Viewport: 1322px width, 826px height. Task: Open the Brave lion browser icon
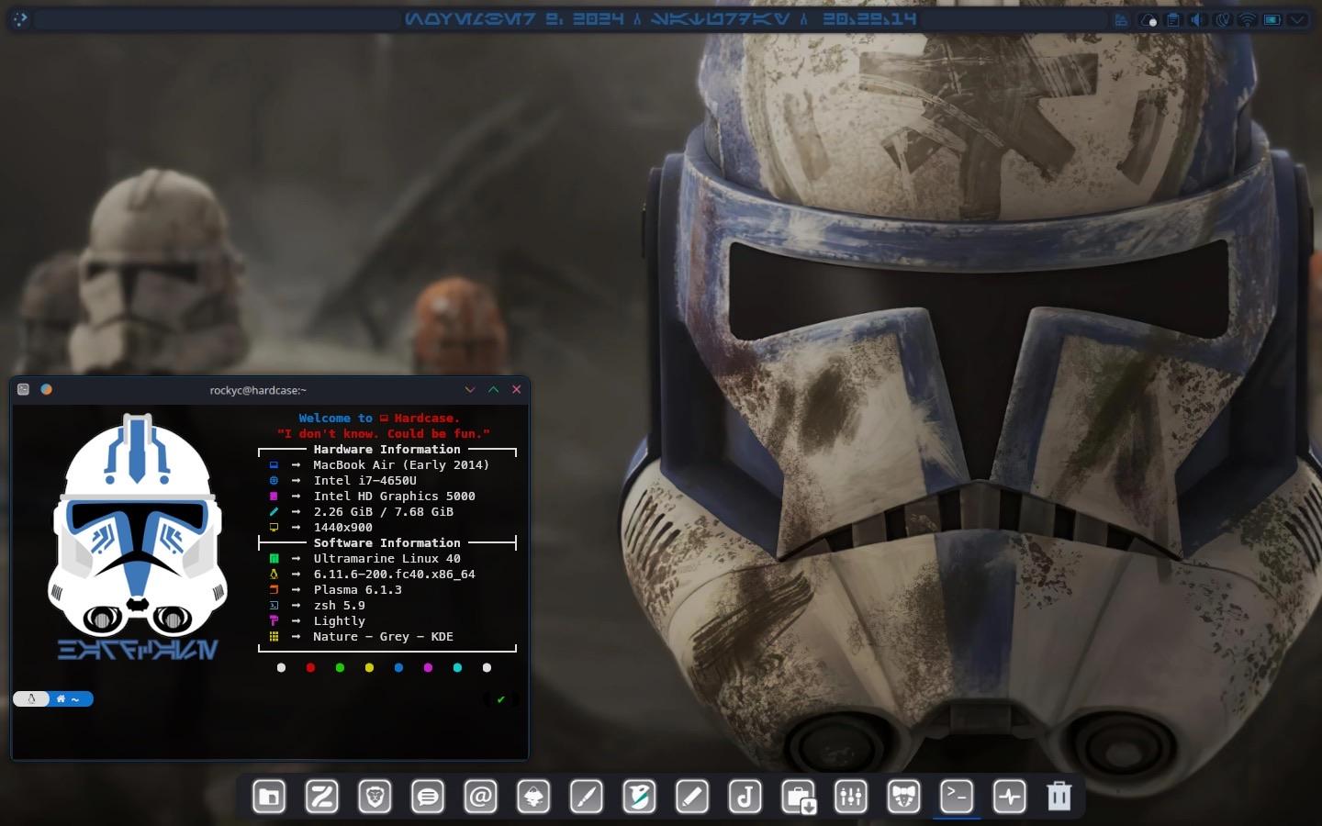point(375,797)
